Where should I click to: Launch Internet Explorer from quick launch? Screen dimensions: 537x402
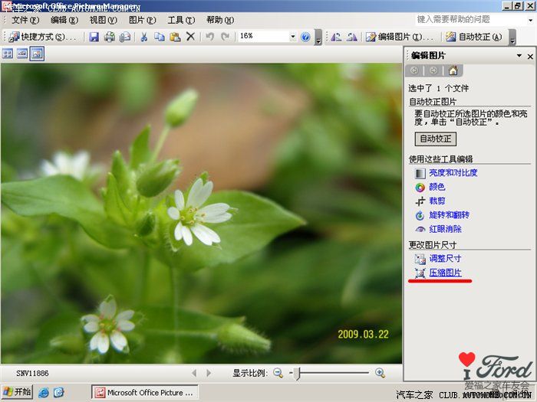point(44,392)
